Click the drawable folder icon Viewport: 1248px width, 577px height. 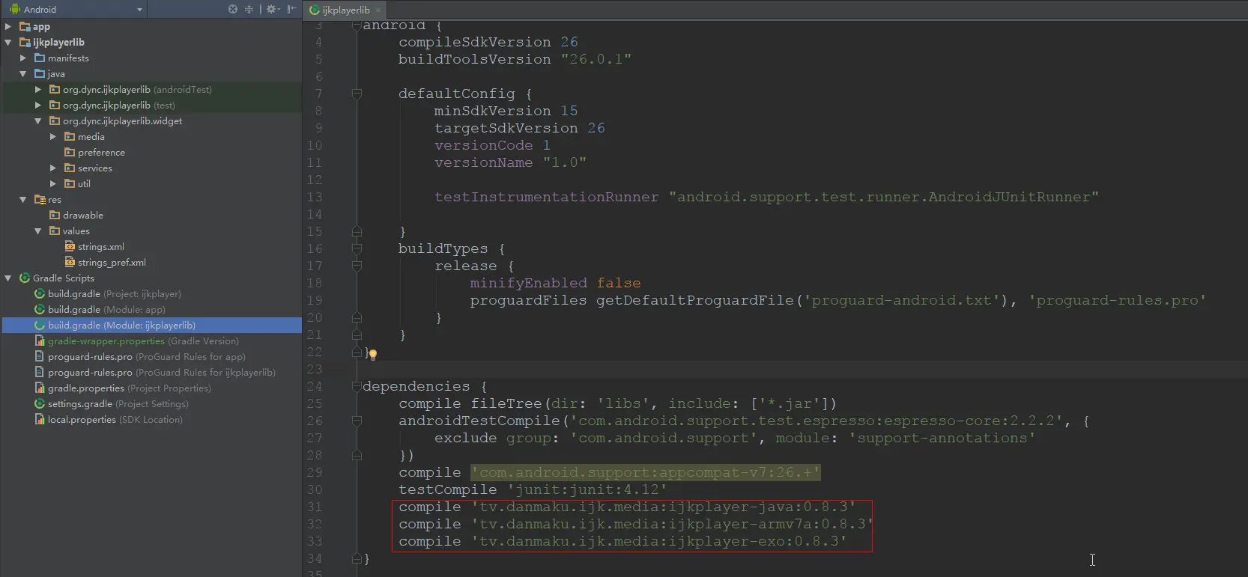pyautogui.click(x=55, y=215)
